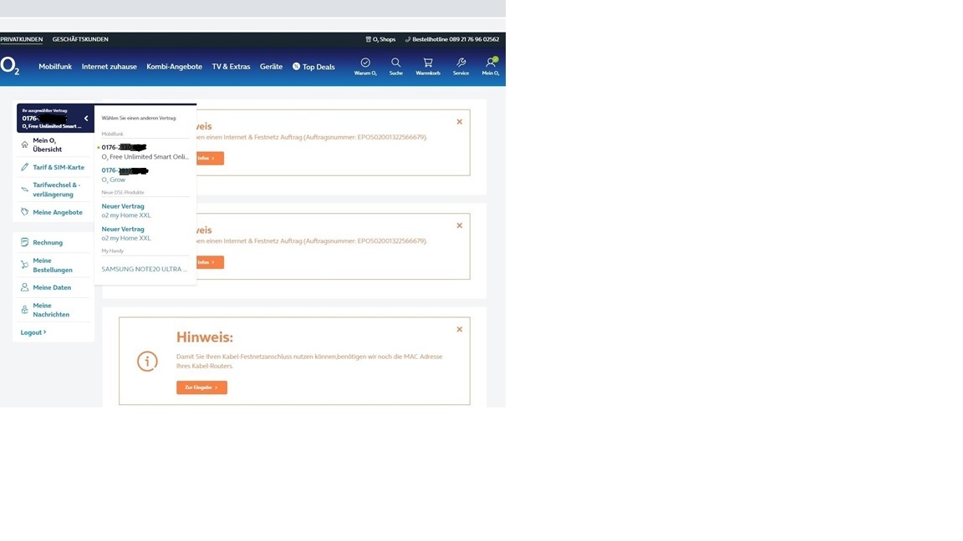The height and width of the screenshot is (541, 963).
Task: Collapse the selected contract dropdown arrow
Action: pos(86,119)
